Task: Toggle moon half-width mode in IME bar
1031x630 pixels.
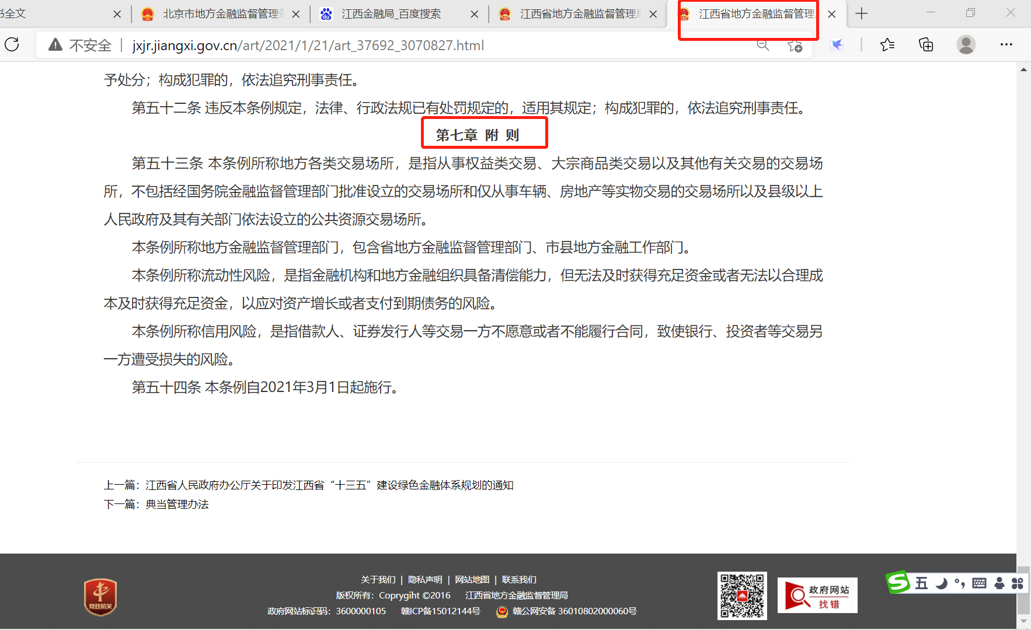Action: click(941, 583)
